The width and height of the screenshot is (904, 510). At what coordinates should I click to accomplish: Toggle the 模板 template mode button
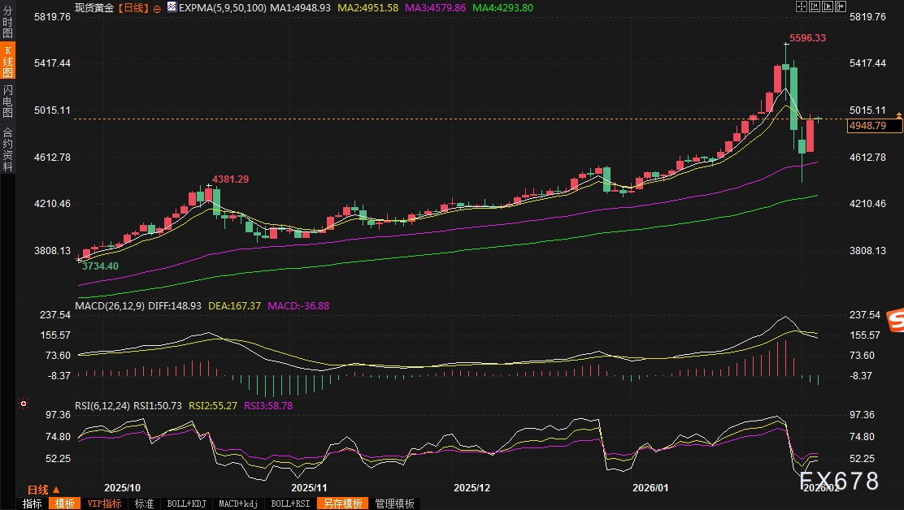[x=65, y=504]
